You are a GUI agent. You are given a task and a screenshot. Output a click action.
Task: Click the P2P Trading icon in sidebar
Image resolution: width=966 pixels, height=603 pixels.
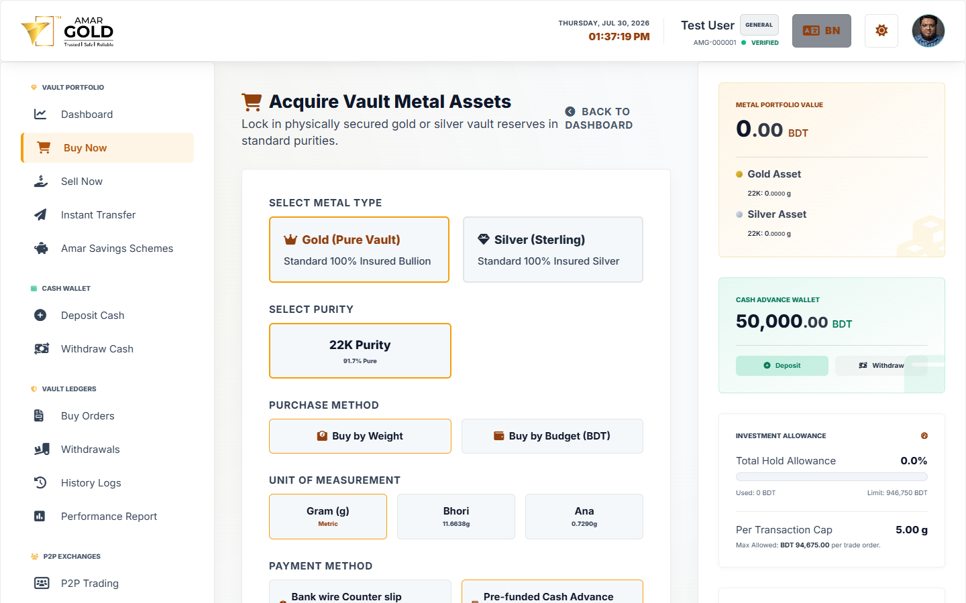(42, 583)
